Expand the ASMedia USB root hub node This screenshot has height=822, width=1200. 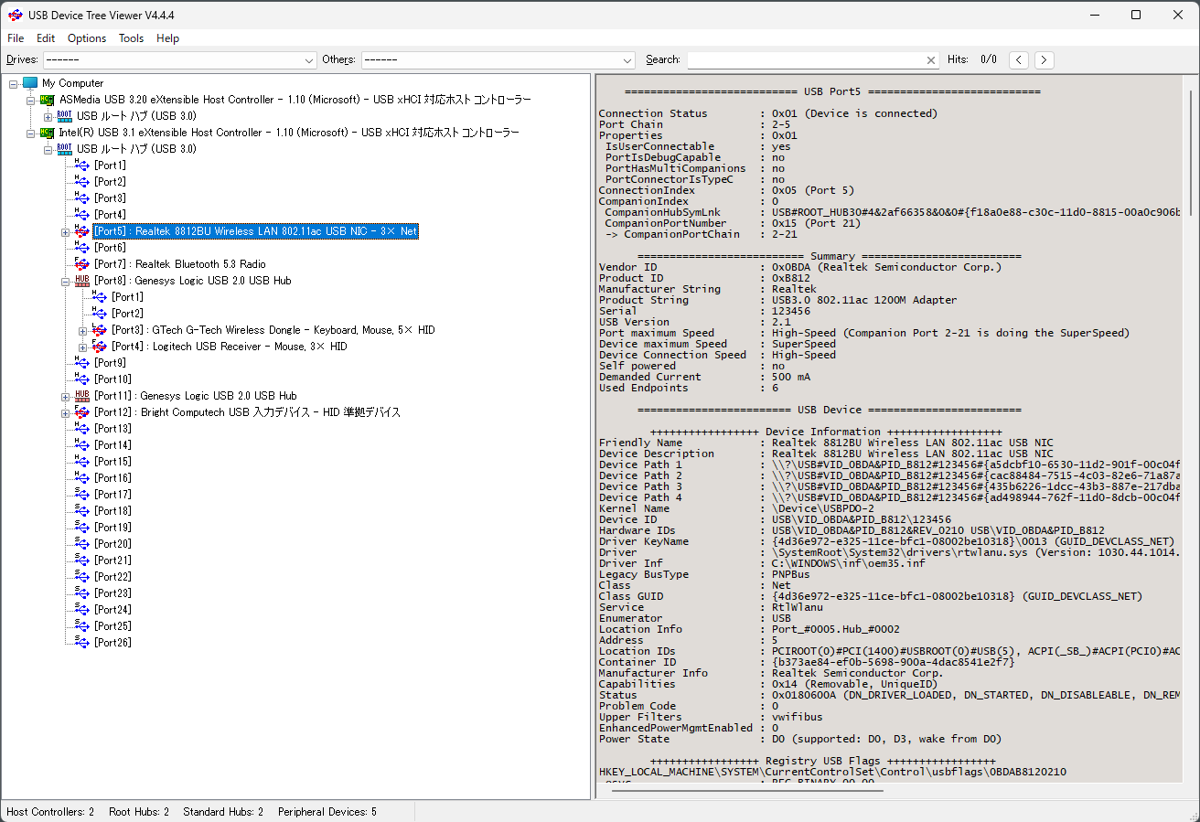coord(48,116)
